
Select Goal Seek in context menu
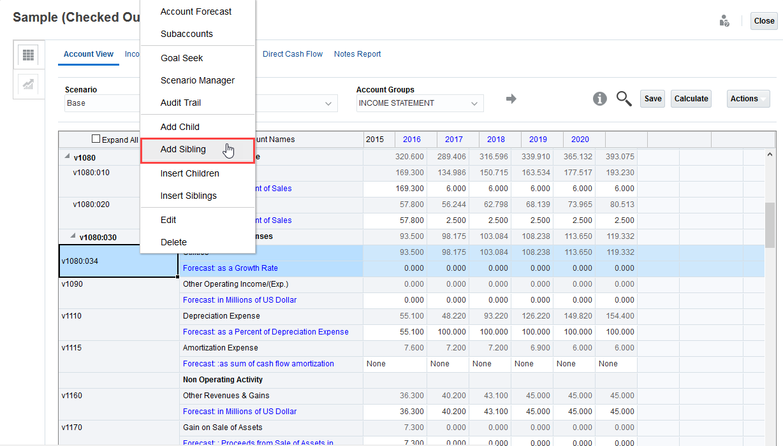point(182,58)
